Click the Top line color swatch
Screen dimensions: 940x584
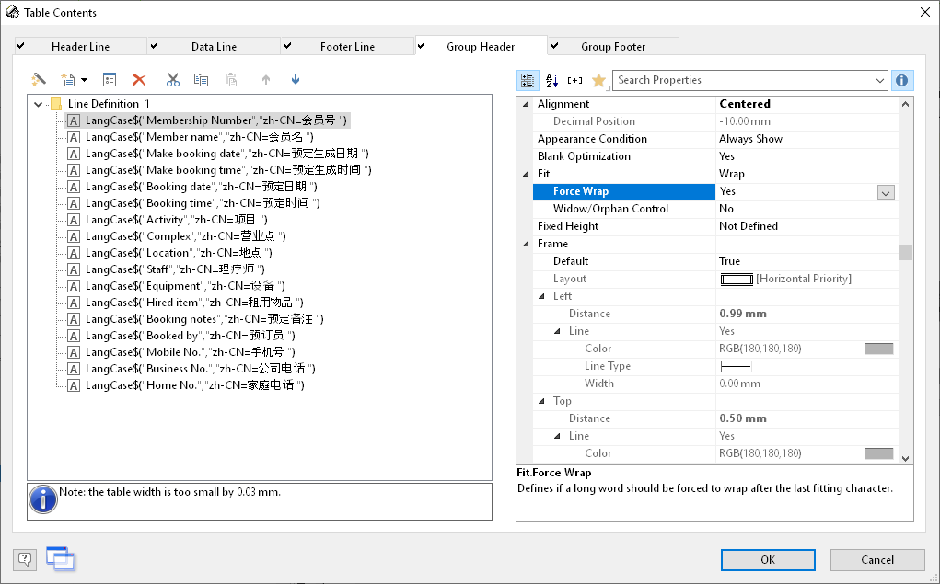pos(879,453)
